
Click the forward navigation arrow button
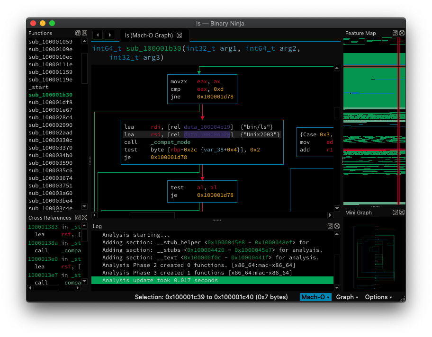click(109, 35)
